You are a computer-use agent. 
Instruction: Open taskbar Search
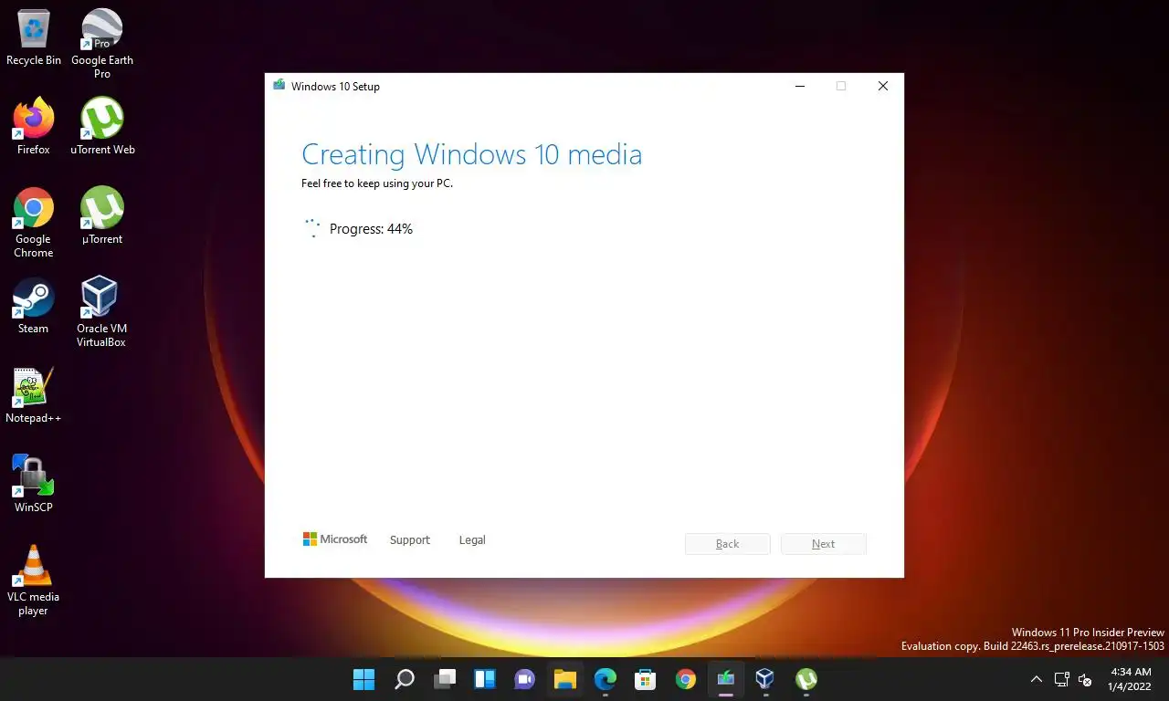404,679
